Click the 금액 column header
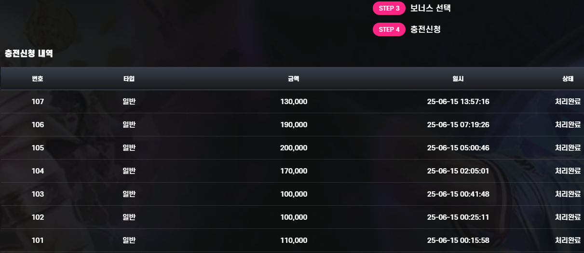Screen dimensions: 584x253 click(x=293, y=79)
